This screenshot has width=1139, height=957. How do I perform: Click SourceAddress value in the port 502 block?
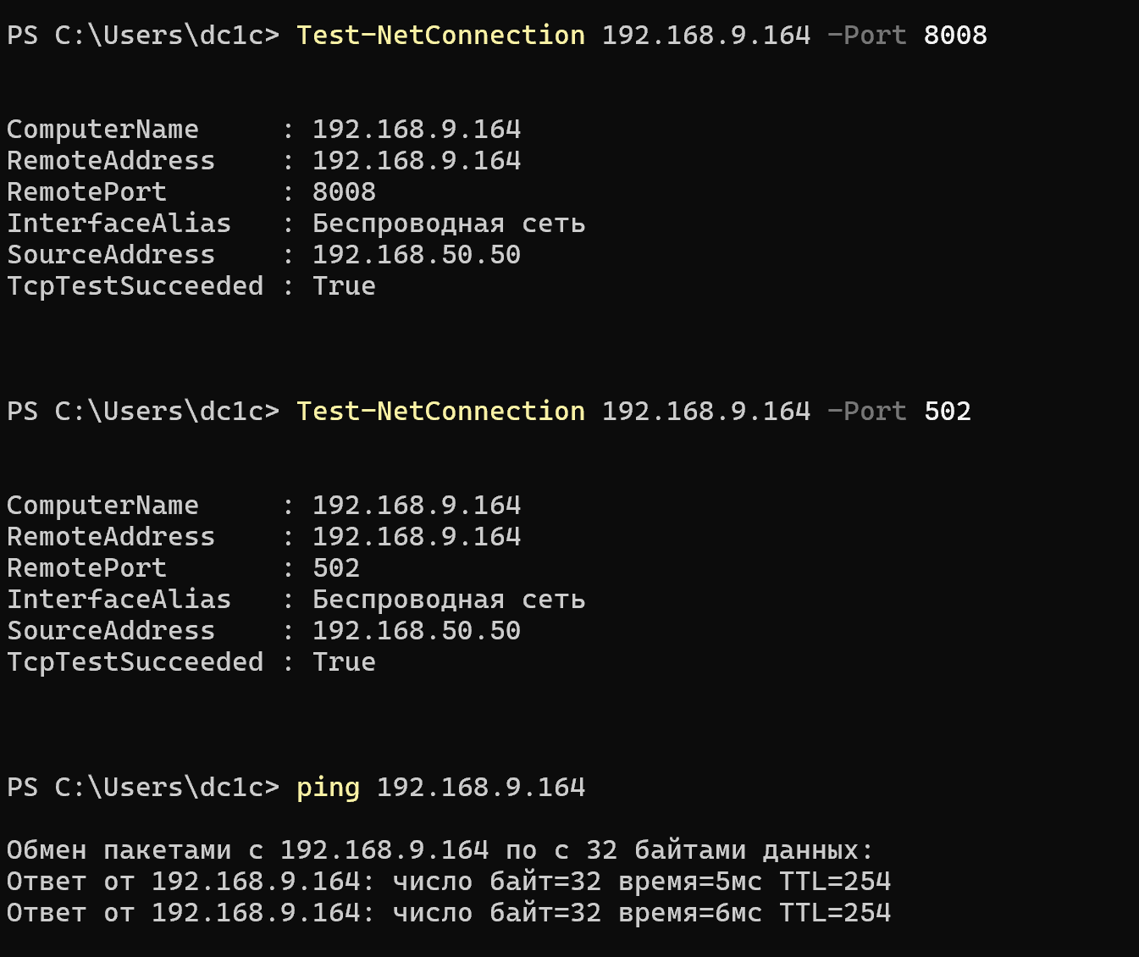point(417,631)
